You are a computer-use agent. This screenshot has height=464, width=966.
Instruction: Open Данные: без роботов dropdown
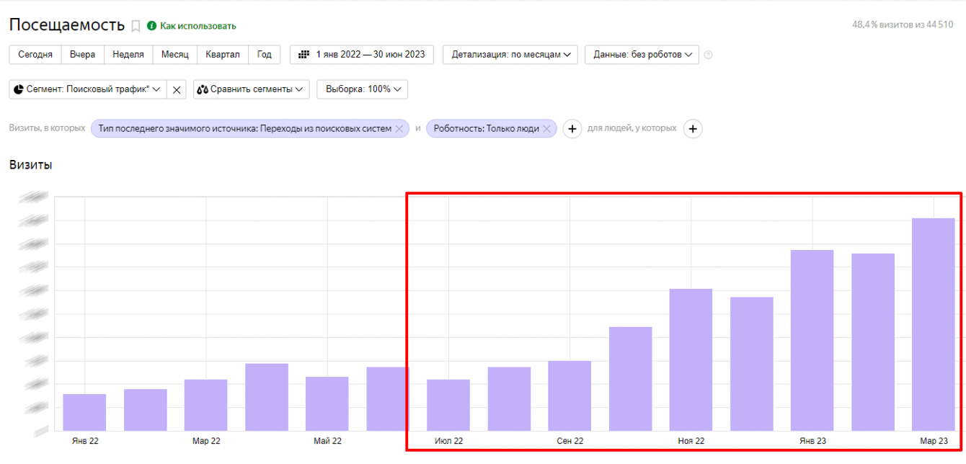(642, 55)
